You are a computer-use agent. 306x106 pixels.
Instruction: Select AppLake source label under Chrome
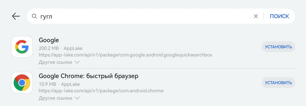click(x=70, y=84)
